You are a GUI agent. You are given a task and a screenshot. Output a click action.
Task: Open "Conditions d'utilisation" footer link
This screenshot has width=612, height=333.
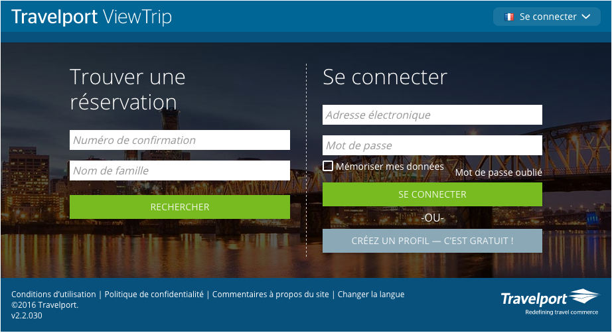pyautogui.click(x=54, y=295)
